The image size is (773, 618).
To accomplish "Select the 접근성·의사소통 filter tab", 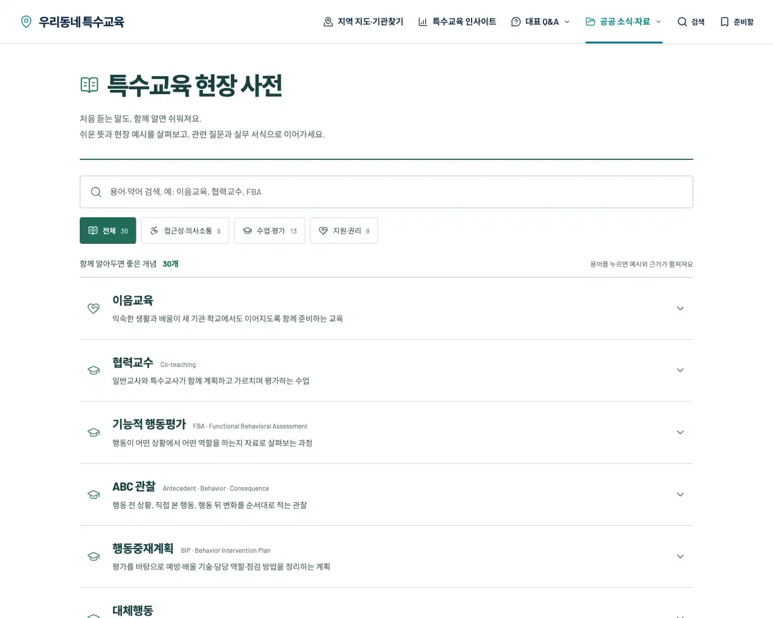I will point(185,231).
